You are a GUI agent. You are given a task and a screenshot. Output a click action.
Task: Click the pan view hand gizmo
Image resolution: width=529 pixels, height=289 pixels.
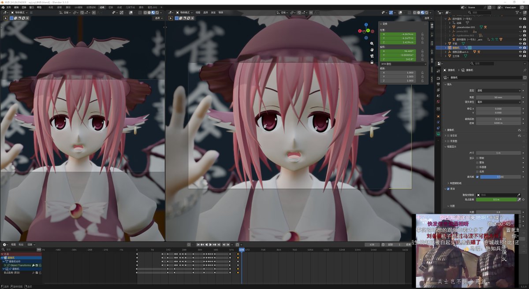(372, 50)
